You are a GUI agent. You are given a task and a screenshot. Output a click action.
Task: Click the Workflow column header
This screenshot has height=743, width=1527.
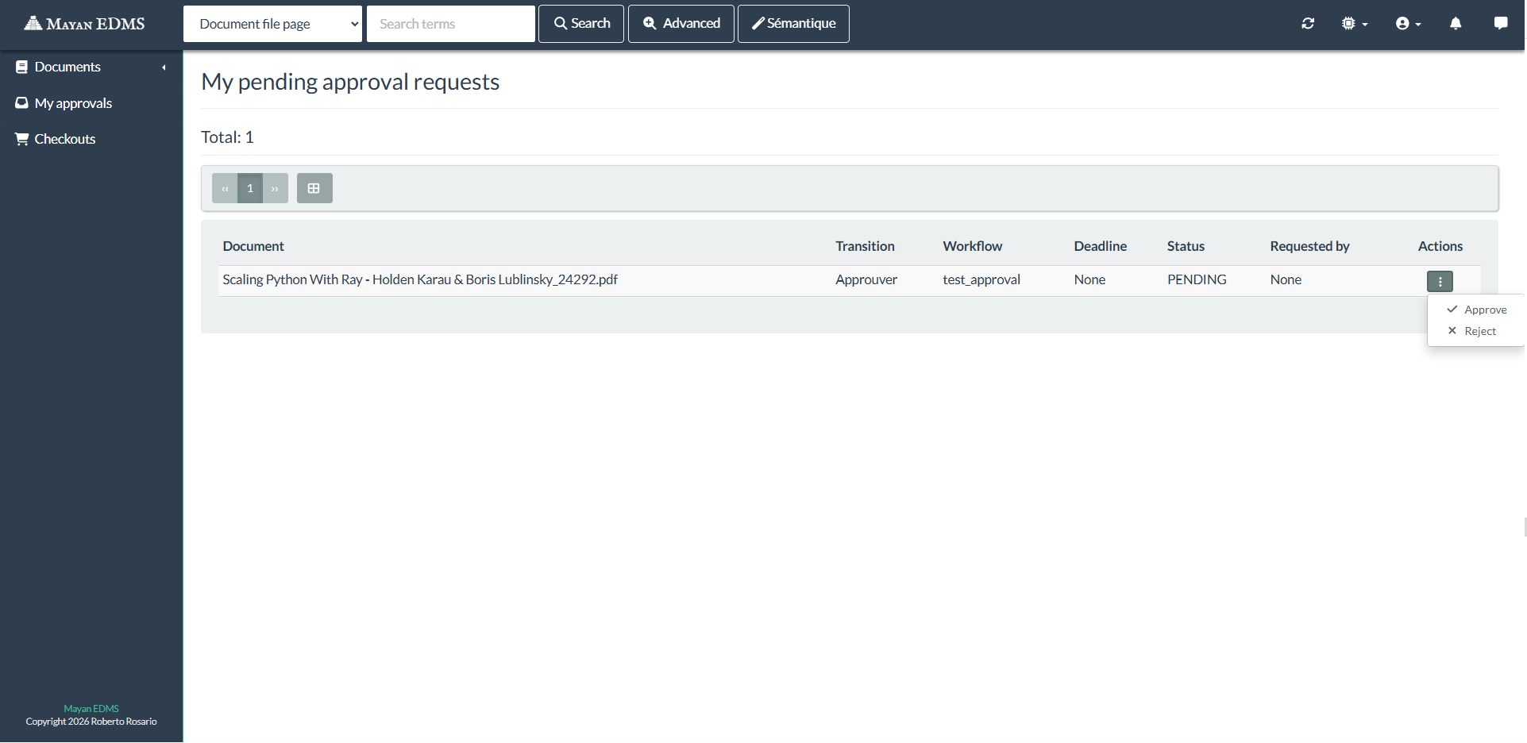pyautogui.click(x=972, y=246)
